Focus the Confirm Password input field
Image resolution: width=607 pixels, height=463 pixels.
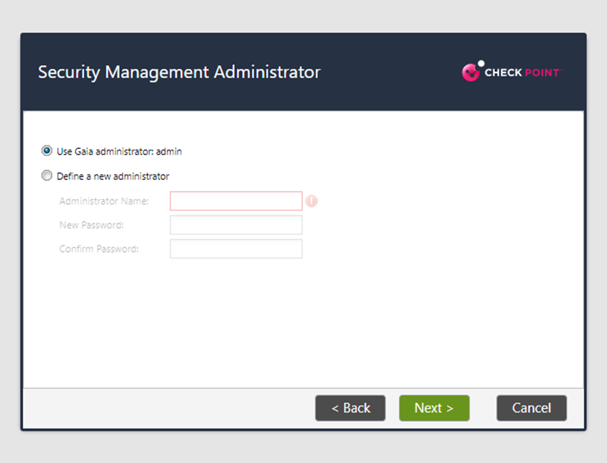click(236, 249)
